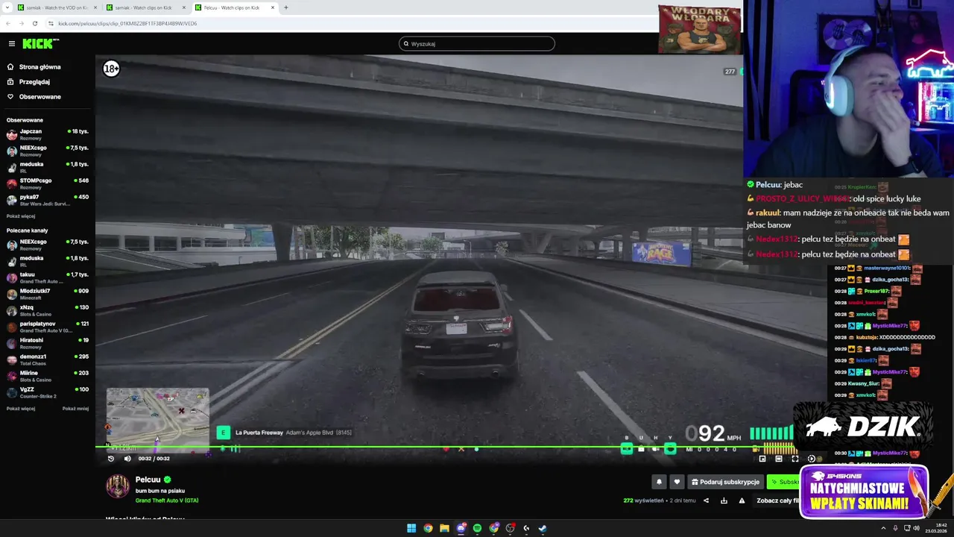Click the green Subskrybuj button
The height and width of the screenshot is (537, 954).
coord(783,482)
